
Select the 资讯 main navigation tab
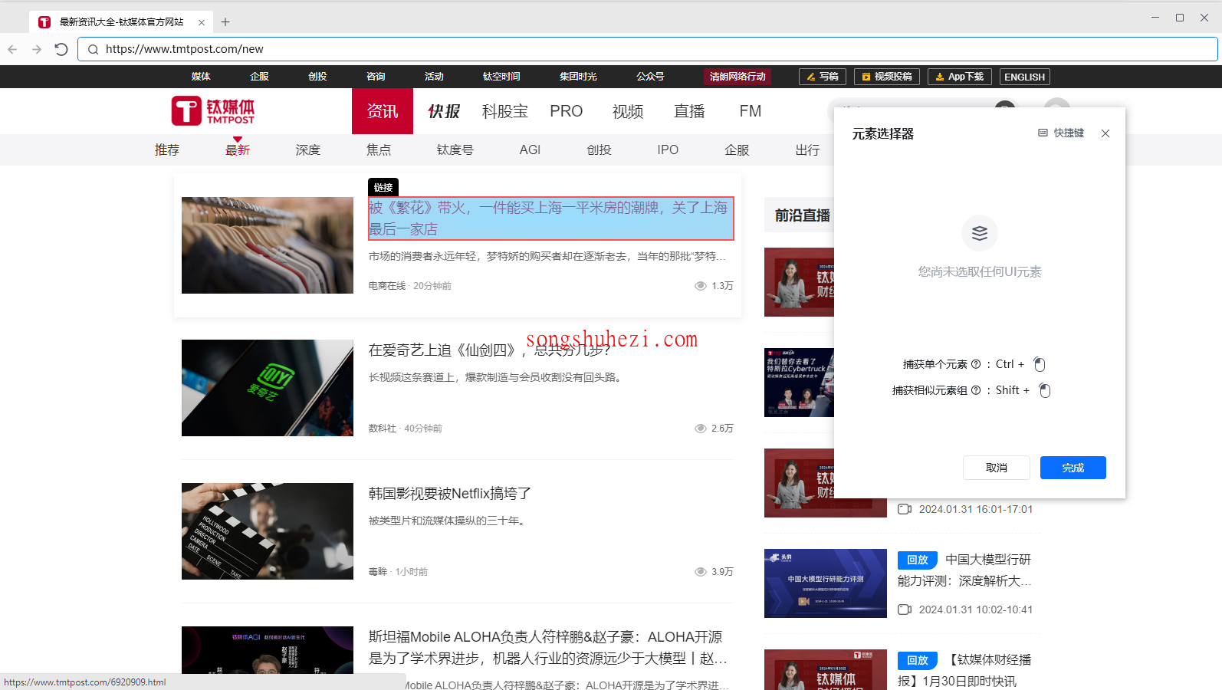tap(383, 111)
